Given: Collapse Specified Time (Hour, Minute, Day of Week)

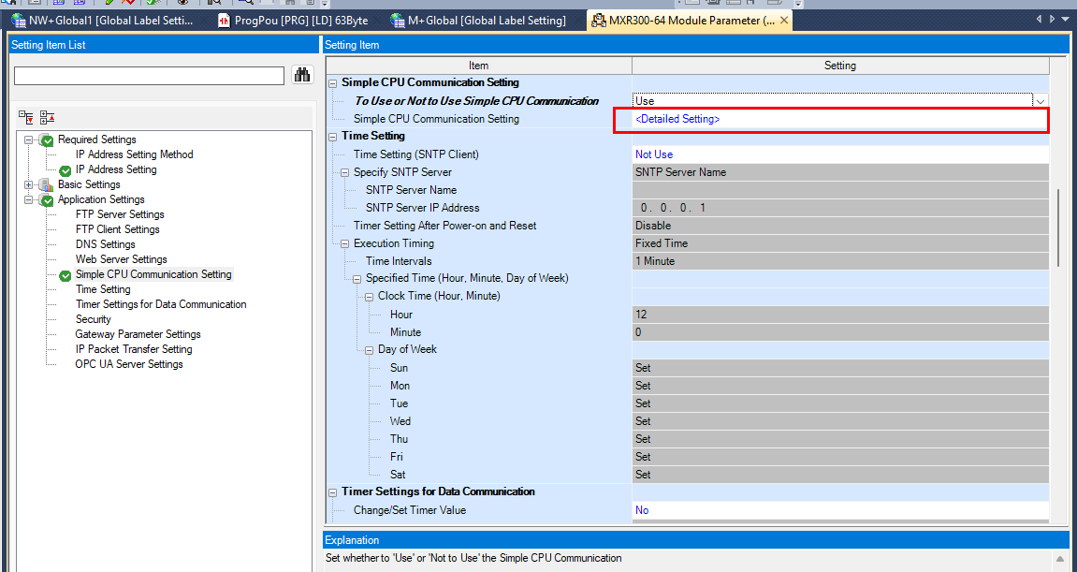Looking at the screenshot, I should click(357, 279).
